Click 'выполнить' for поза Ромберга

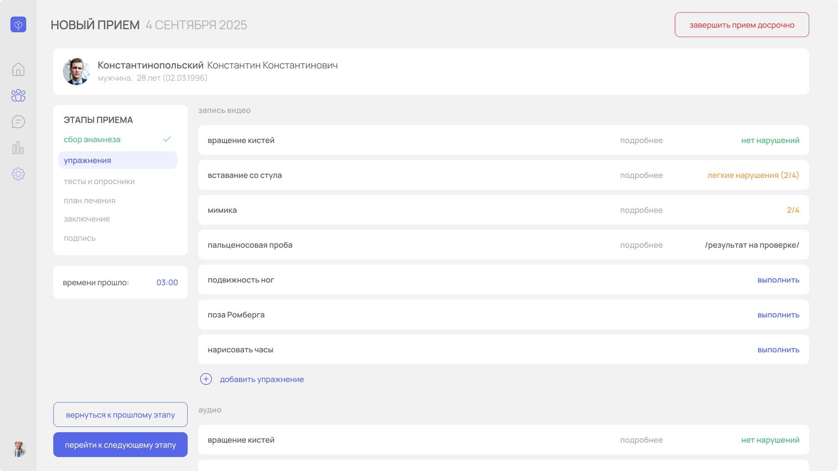tap(778, 315)
